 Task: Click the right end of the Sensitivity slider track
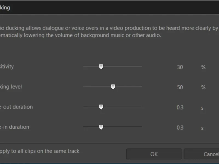point(141,66)
